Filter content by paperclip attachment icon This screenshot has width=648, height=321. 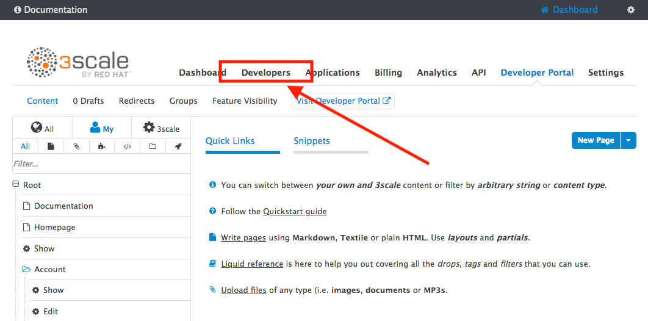tap(76, 146)
